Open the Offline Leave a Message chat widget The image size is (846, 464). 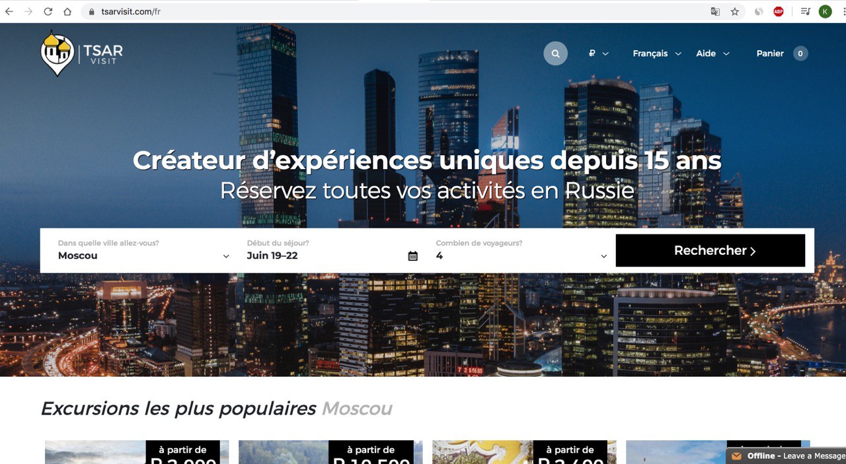[787, 456]
